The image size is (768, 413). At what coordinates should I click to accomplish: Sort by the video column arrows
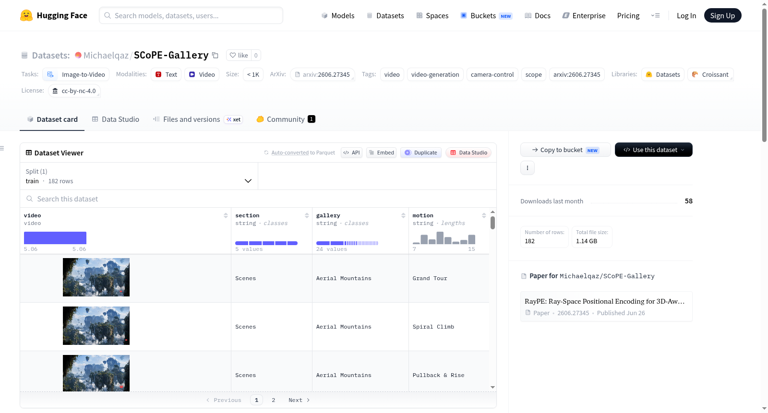click(226, 215)
